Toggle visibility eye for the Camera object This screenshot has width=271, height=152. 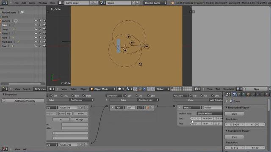[36, 21]
